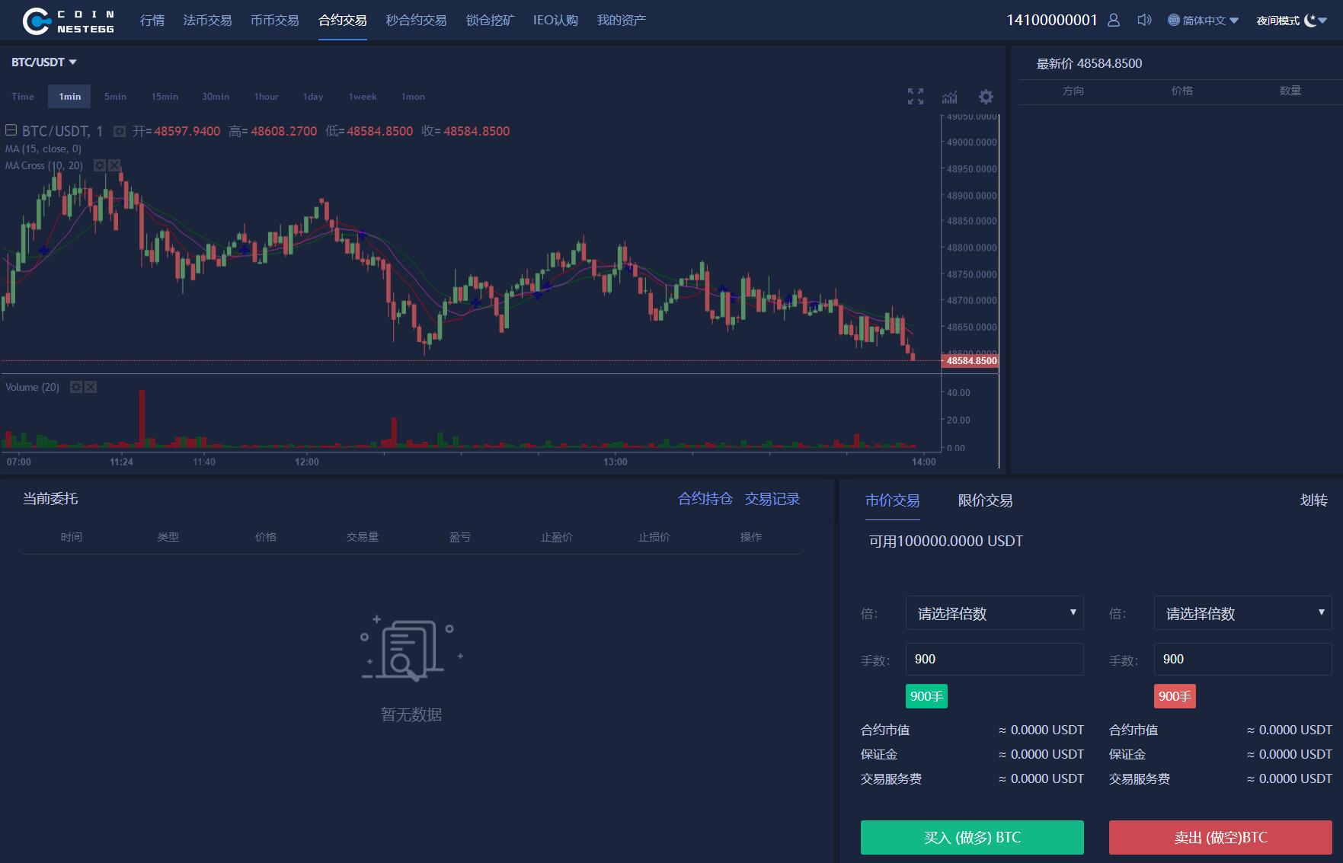Collapse the chart legend box
This screenshot has width=1343, height=863.
(x=11, y=130)
